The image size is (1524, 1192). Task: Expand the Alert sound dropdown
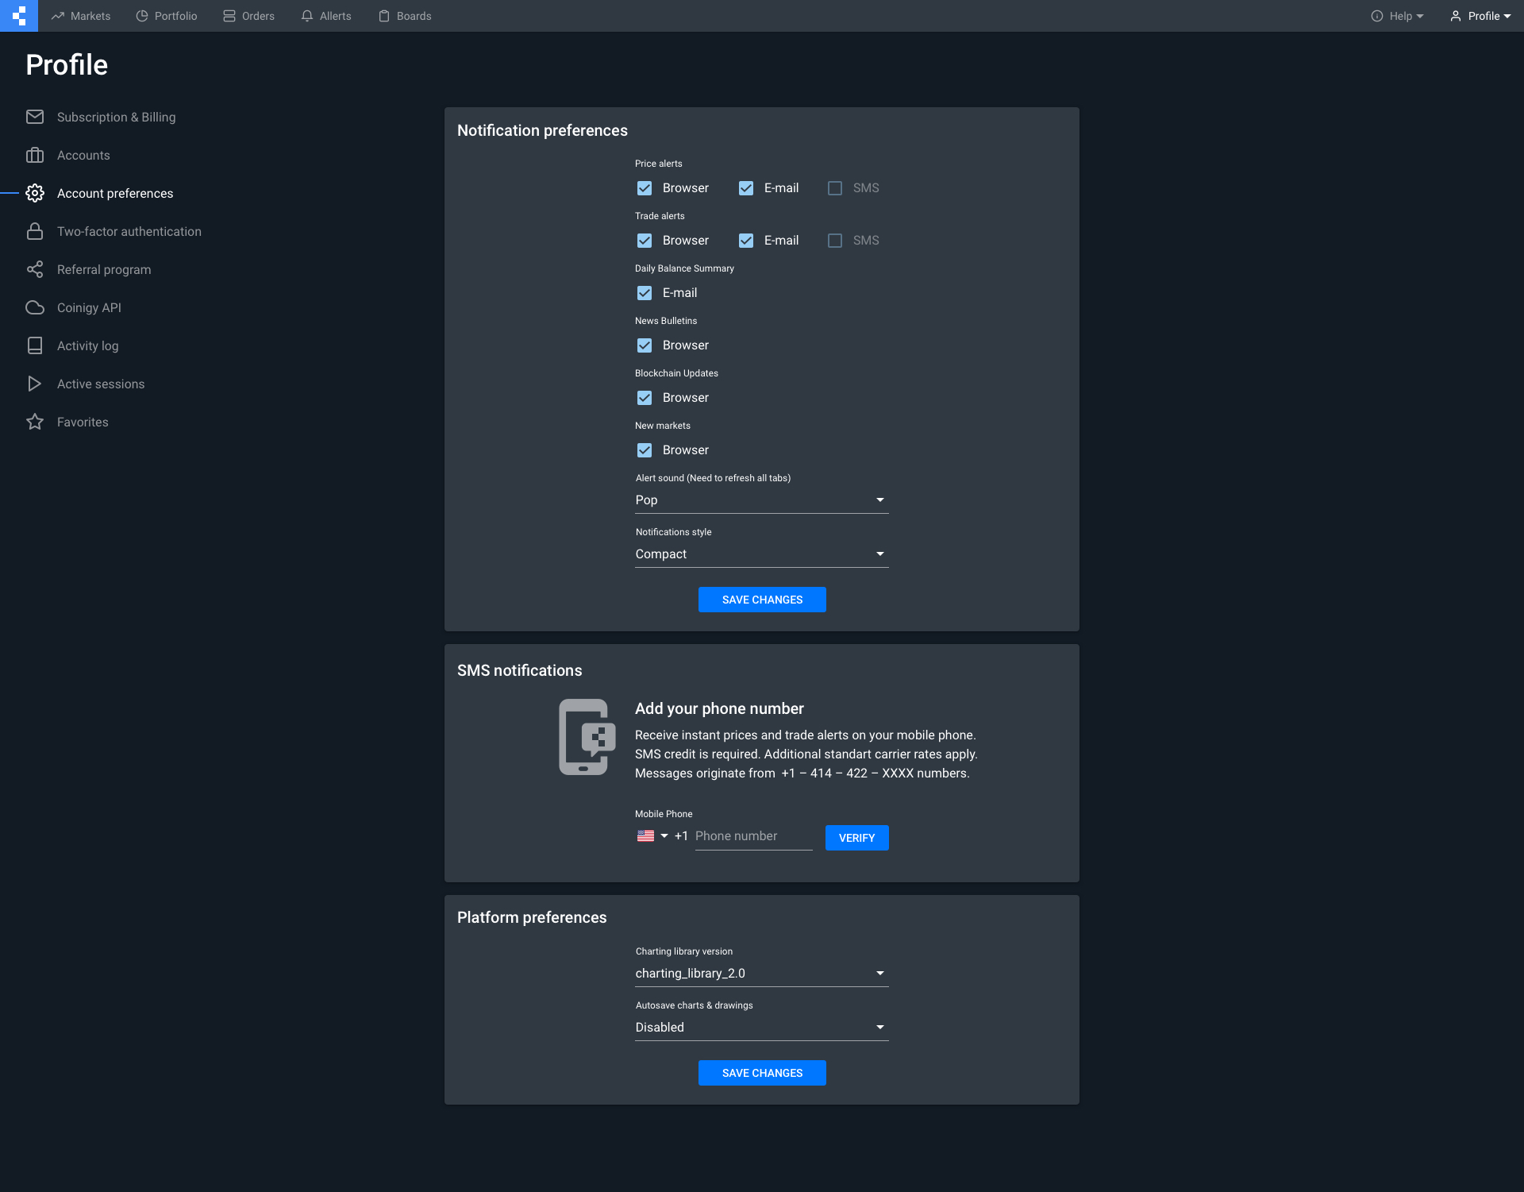[761, 500]
